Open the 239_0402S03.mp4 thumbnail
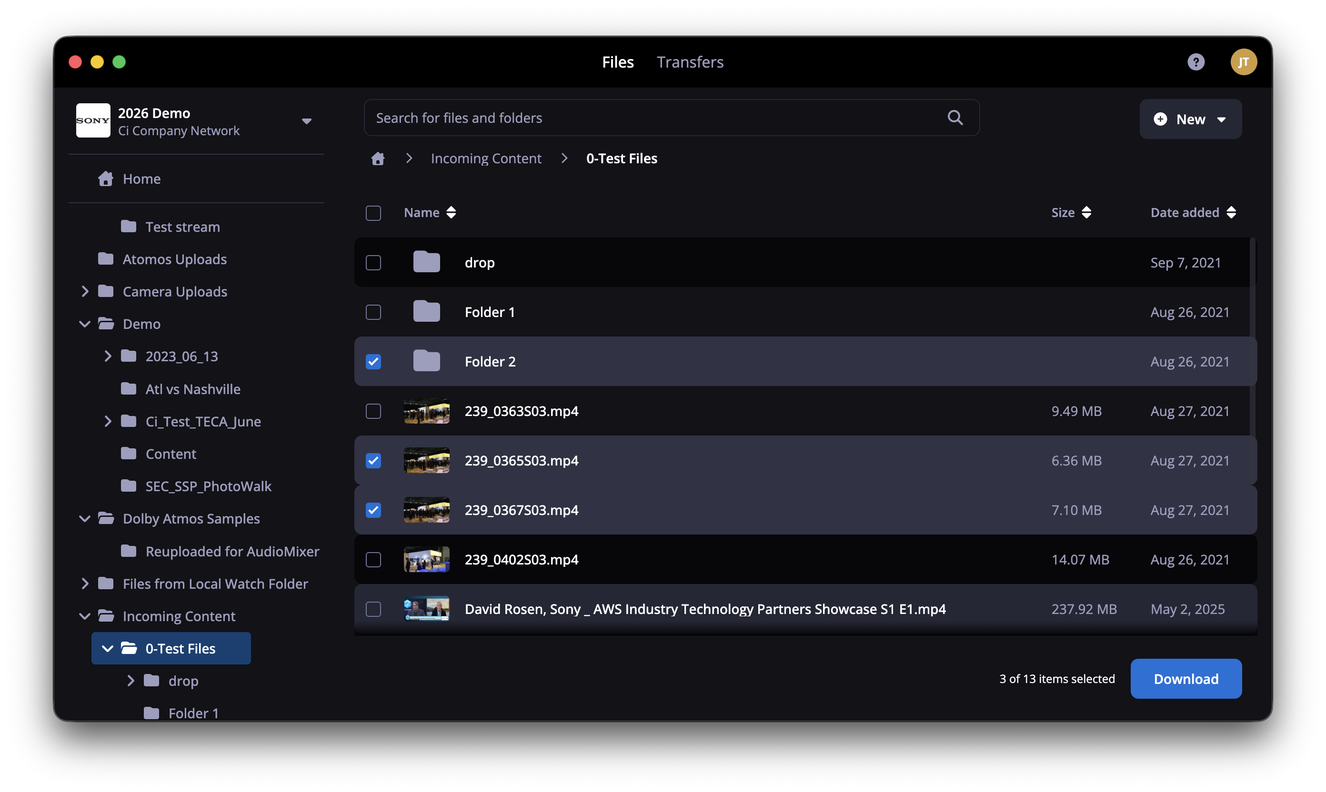This screenshot has height=792, width=1326. (x=426, y=559)
